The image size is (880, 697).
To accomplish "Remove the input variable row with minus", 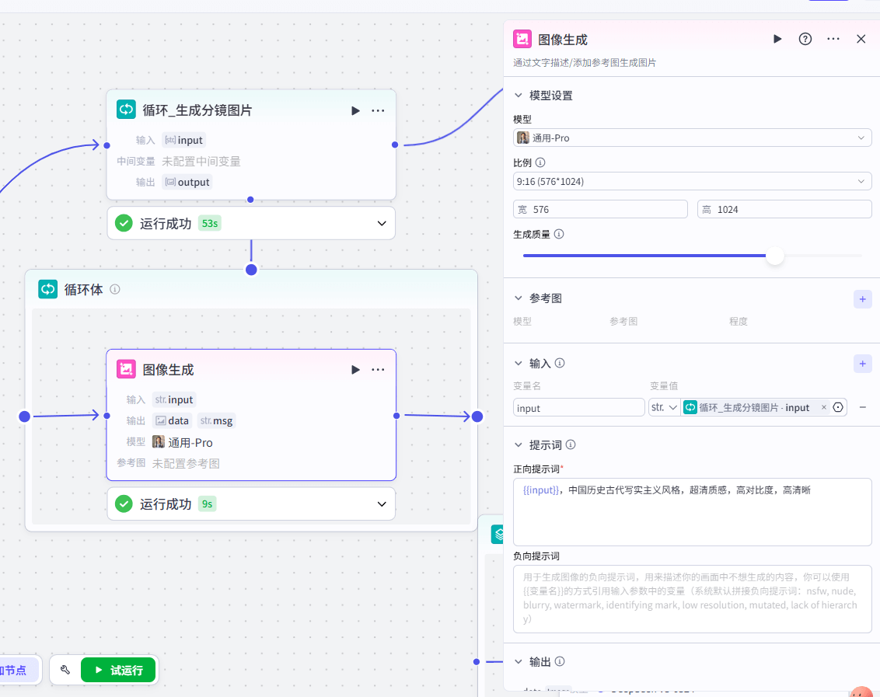I will [x=862, y=407].
